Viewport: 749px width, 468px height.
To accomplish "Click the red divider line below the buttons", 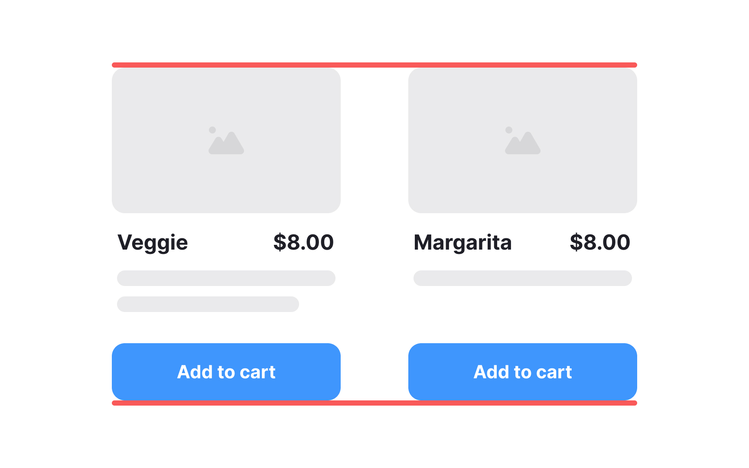I will [x=374, y=403].
